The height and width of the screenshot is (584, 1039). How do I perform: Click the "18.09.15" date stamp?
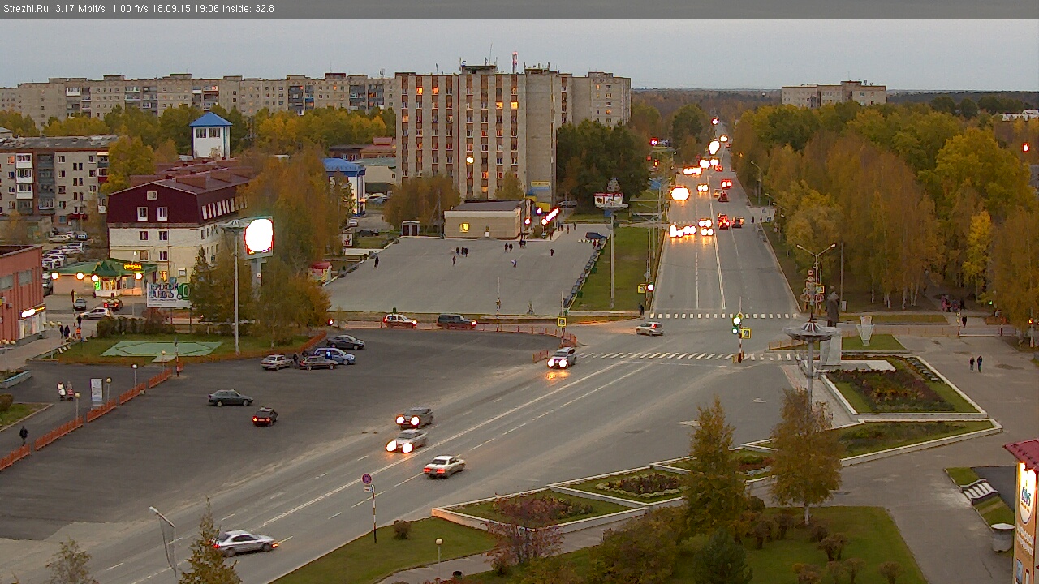170,9
